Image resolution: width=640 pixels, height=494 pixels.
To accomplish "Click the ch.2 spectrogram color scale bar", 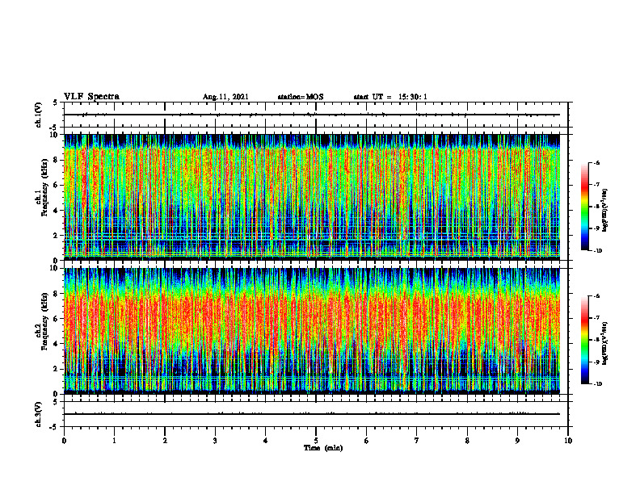I will click(584, 340).
